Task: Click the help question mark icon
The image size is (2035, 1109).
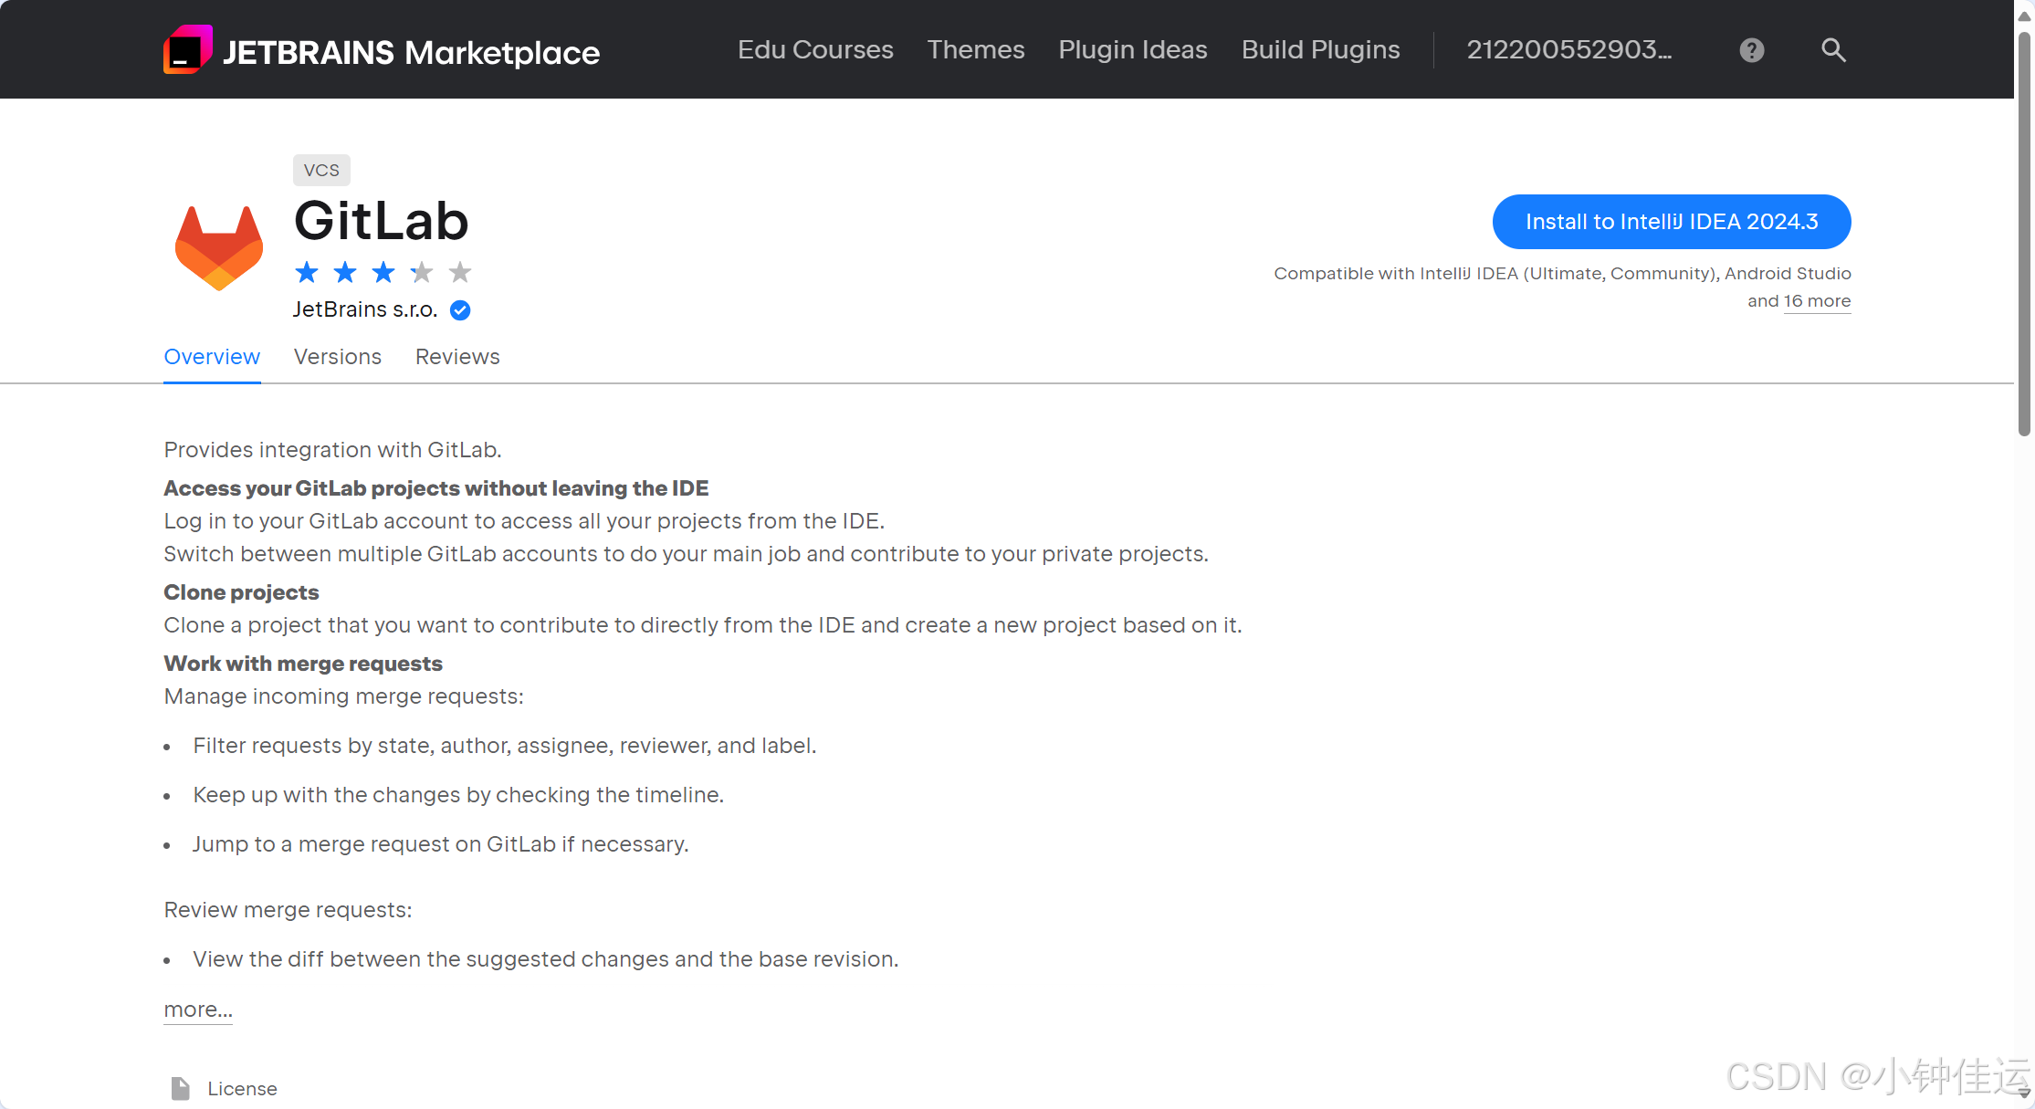Action: (1751, 50)
